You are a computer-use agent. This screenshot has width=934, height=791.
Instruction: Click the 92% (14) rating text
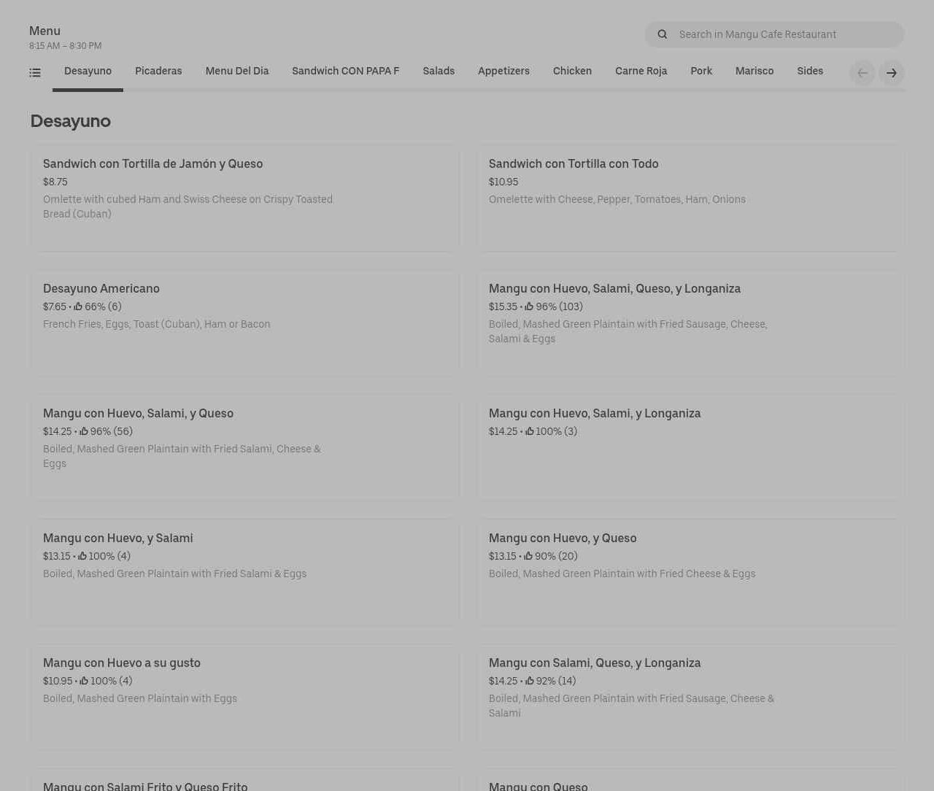coord(556,682)
